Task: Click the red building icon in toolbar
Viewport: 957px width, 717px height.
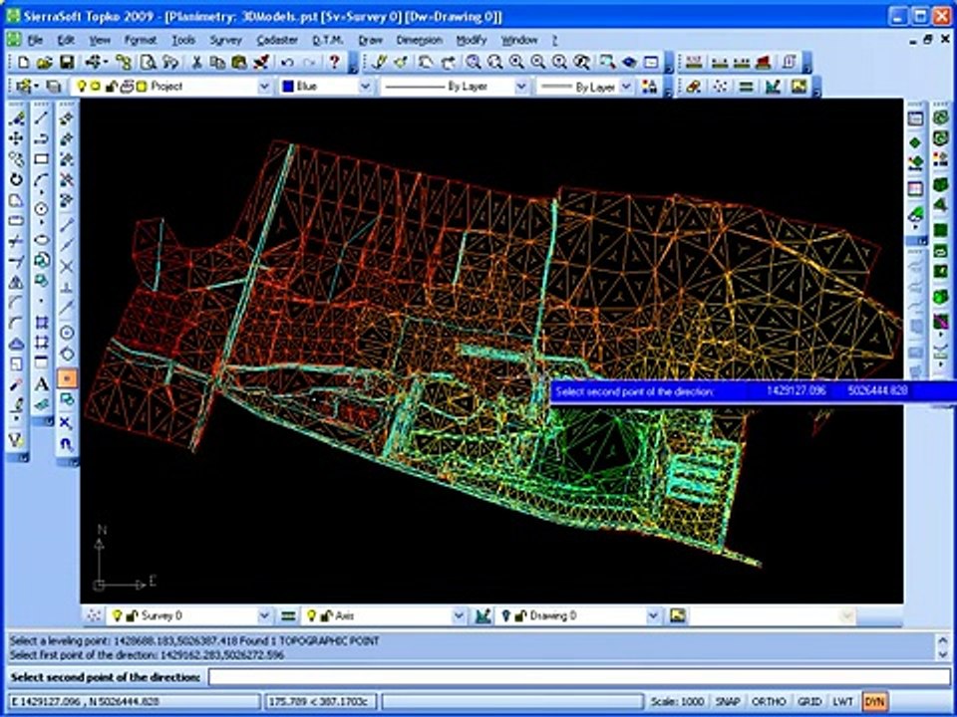Action: (764, 62)
